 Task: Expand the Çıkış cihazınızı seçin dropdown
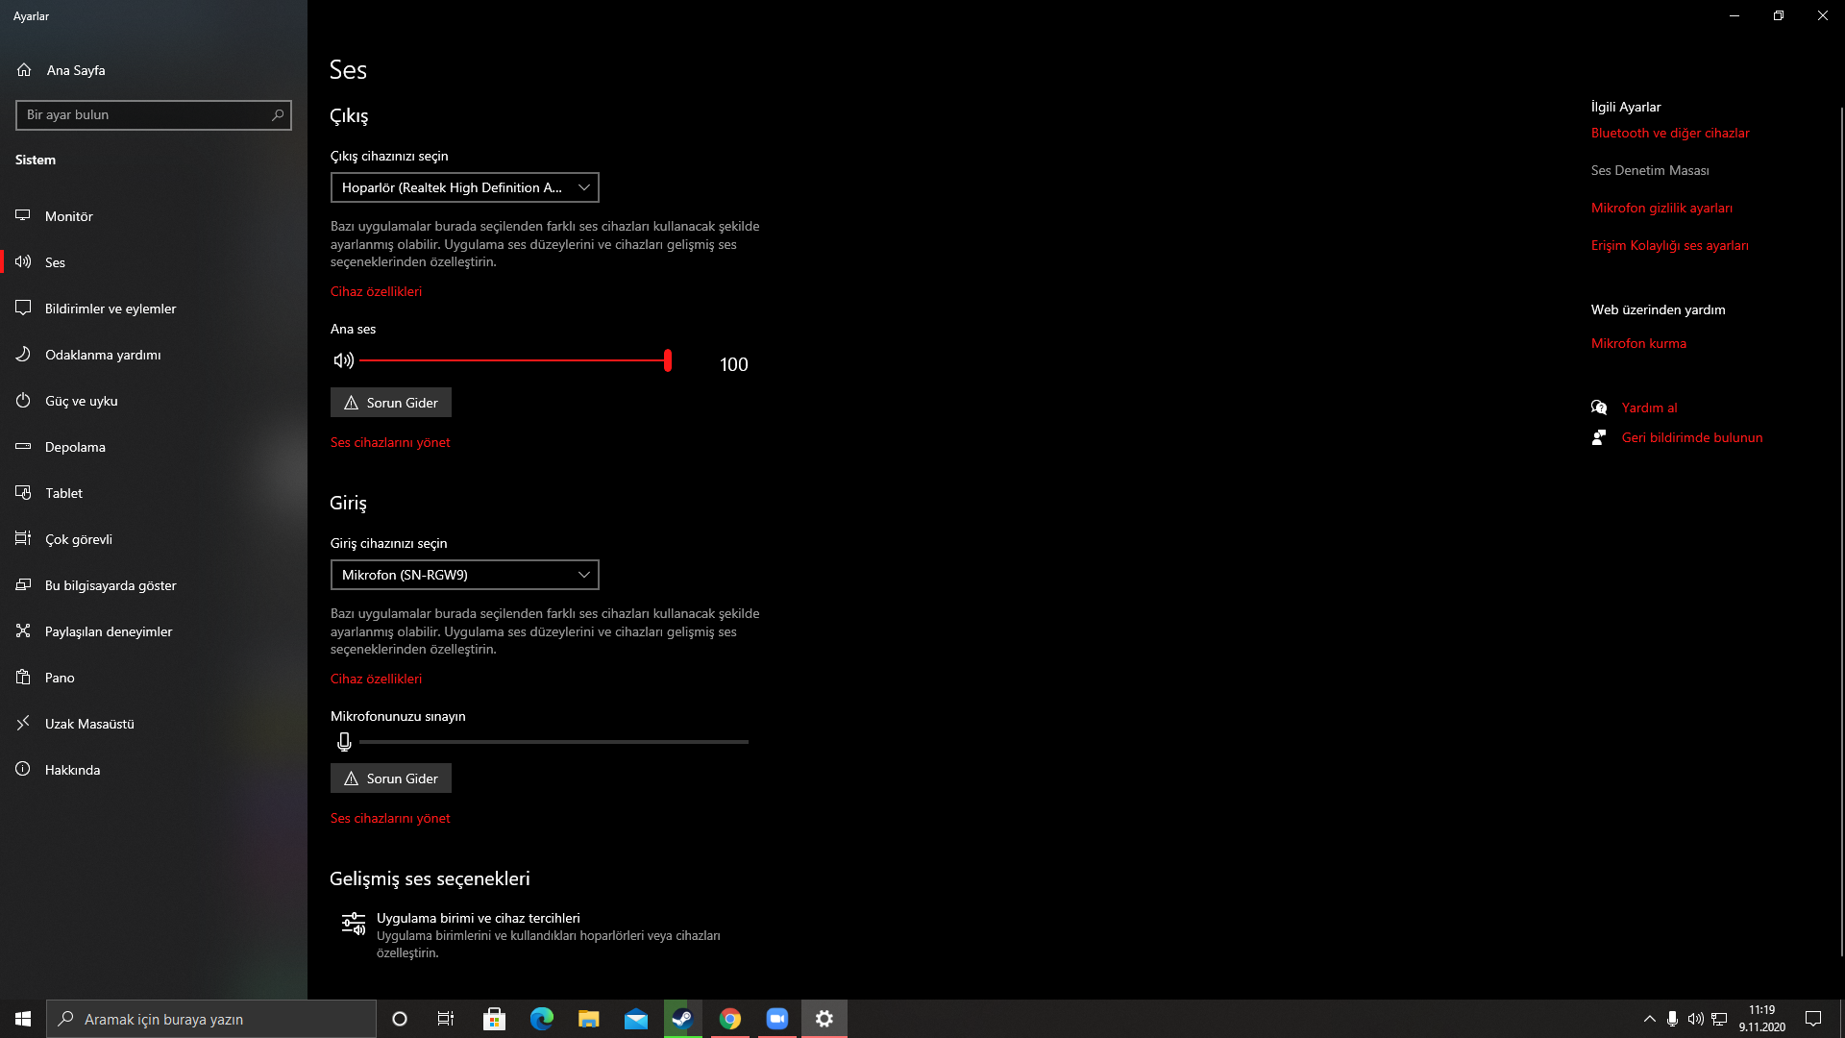coord(464,187)
